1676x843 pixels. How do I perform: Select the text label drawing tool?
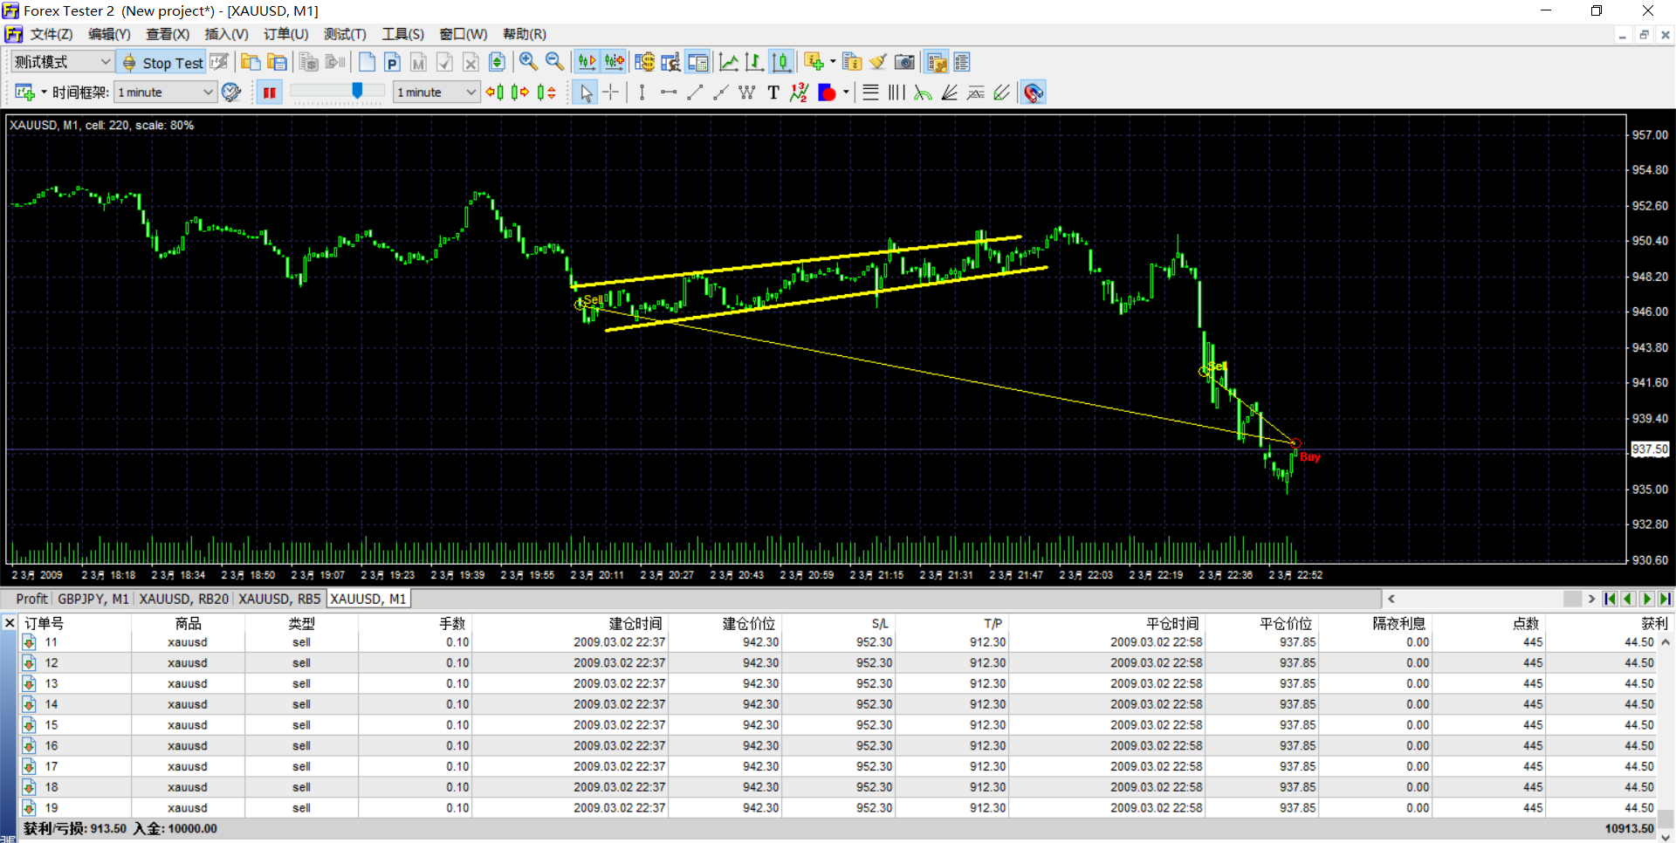[x=773, y=93]
